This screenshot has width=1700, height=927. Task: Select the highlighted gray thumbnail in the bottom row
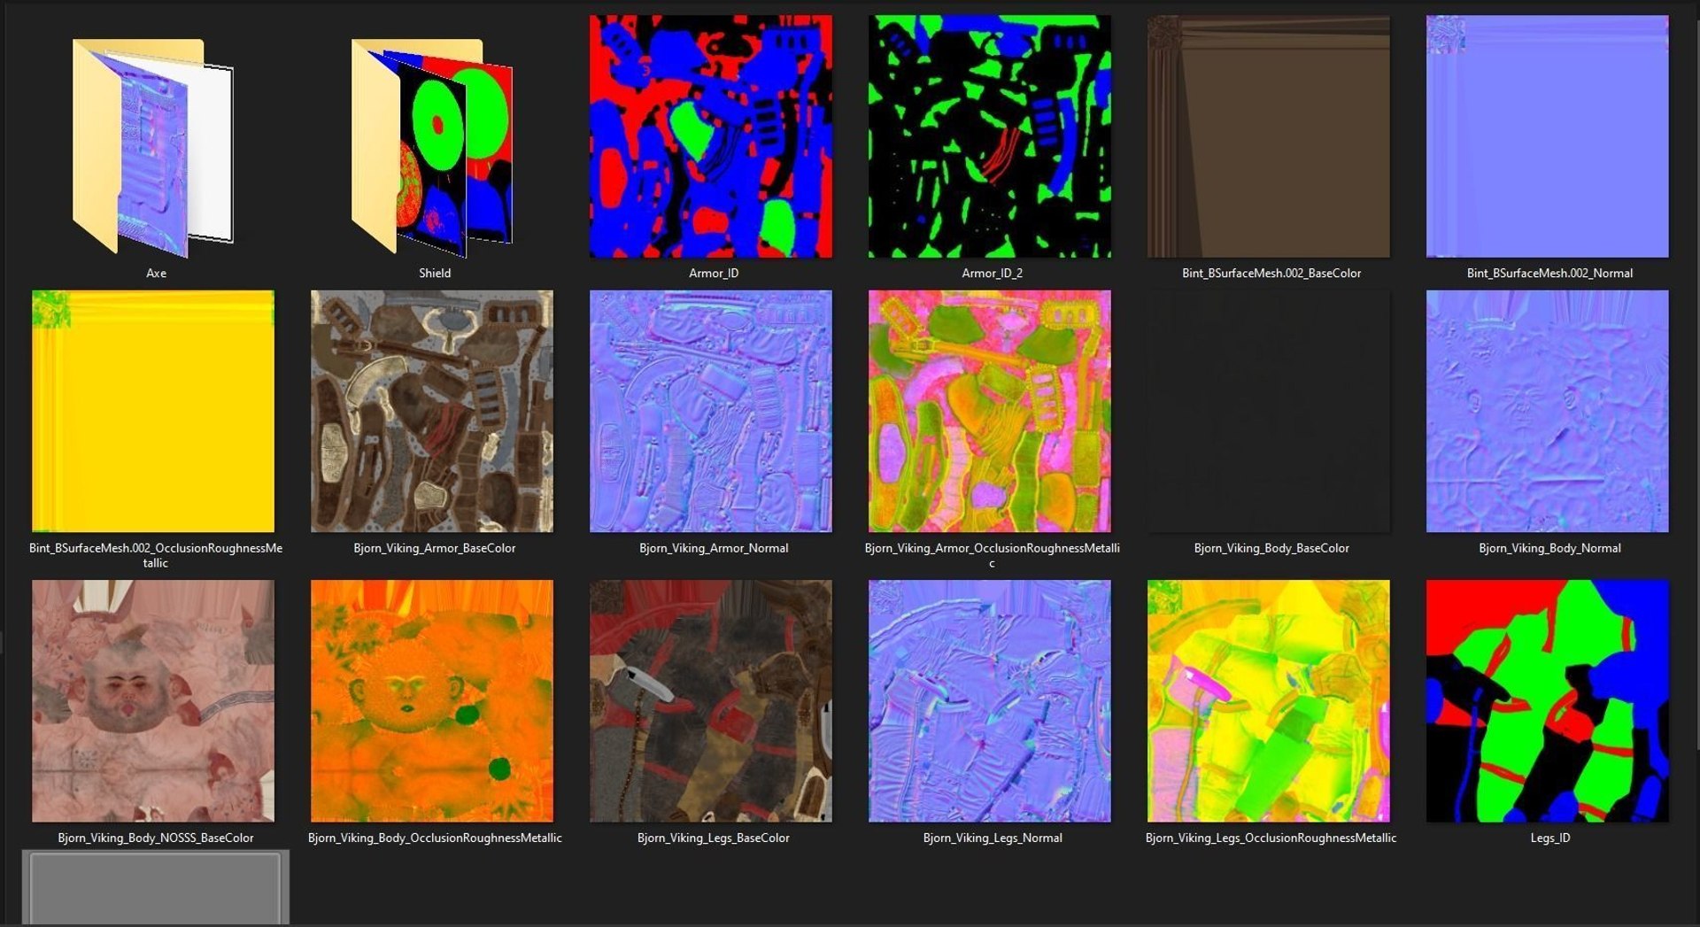tap(156, 889)
